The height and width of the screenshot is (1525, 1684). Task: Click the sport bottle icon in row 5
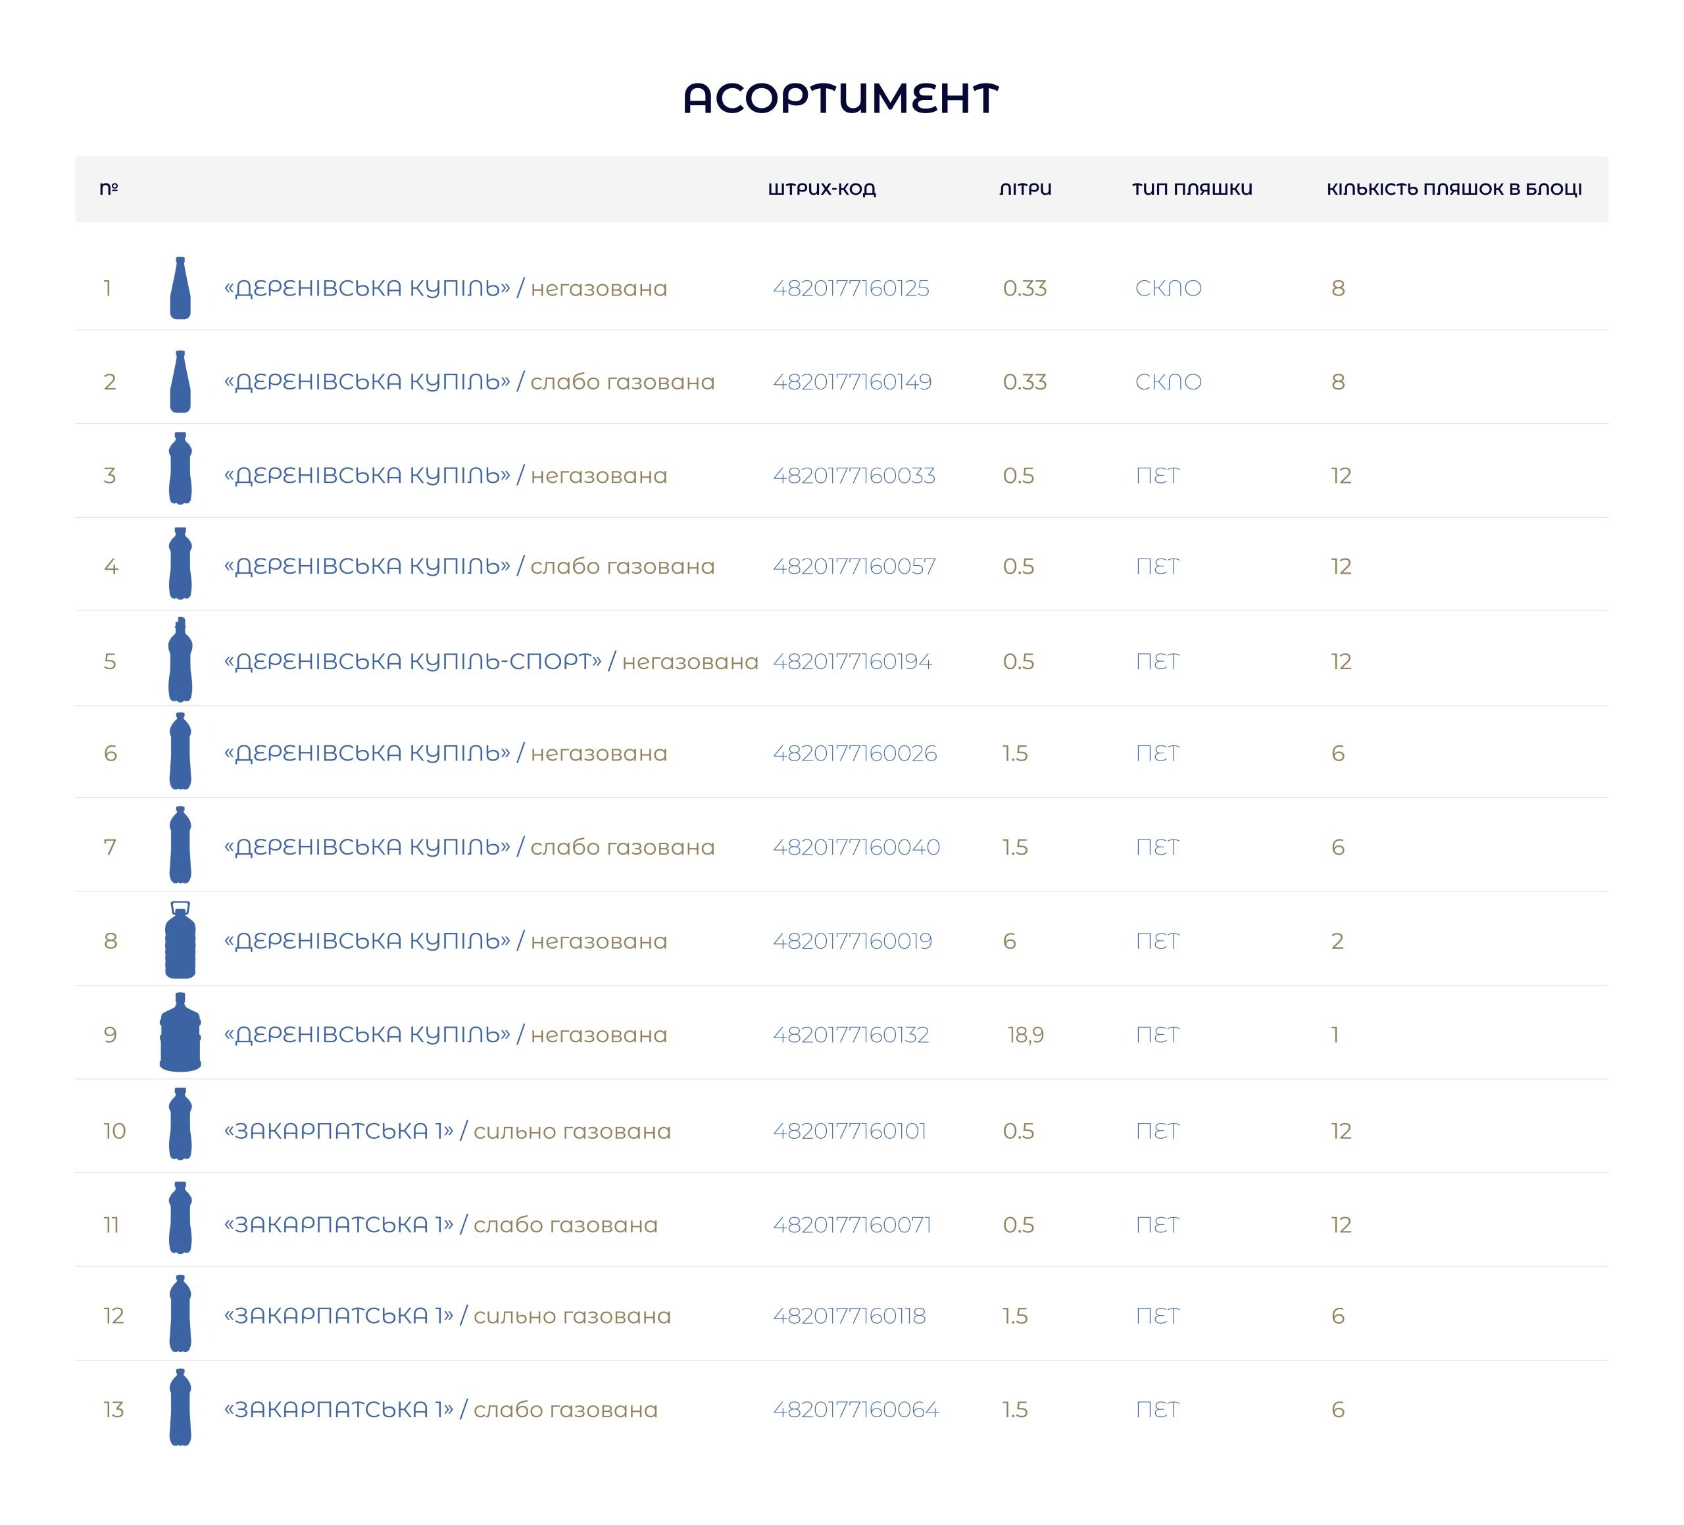click(180, 660)
